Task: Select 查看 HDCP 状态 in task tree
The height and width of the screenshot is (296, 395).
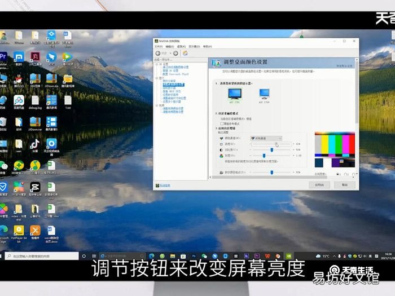Action: (172, 91)
